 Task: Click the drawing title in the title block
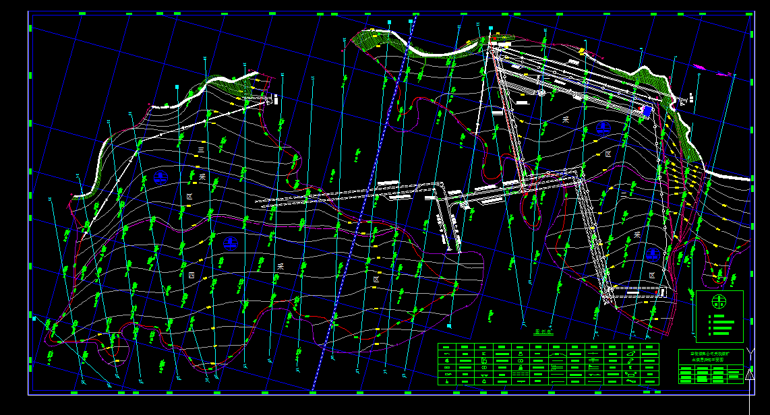[711, 356]
